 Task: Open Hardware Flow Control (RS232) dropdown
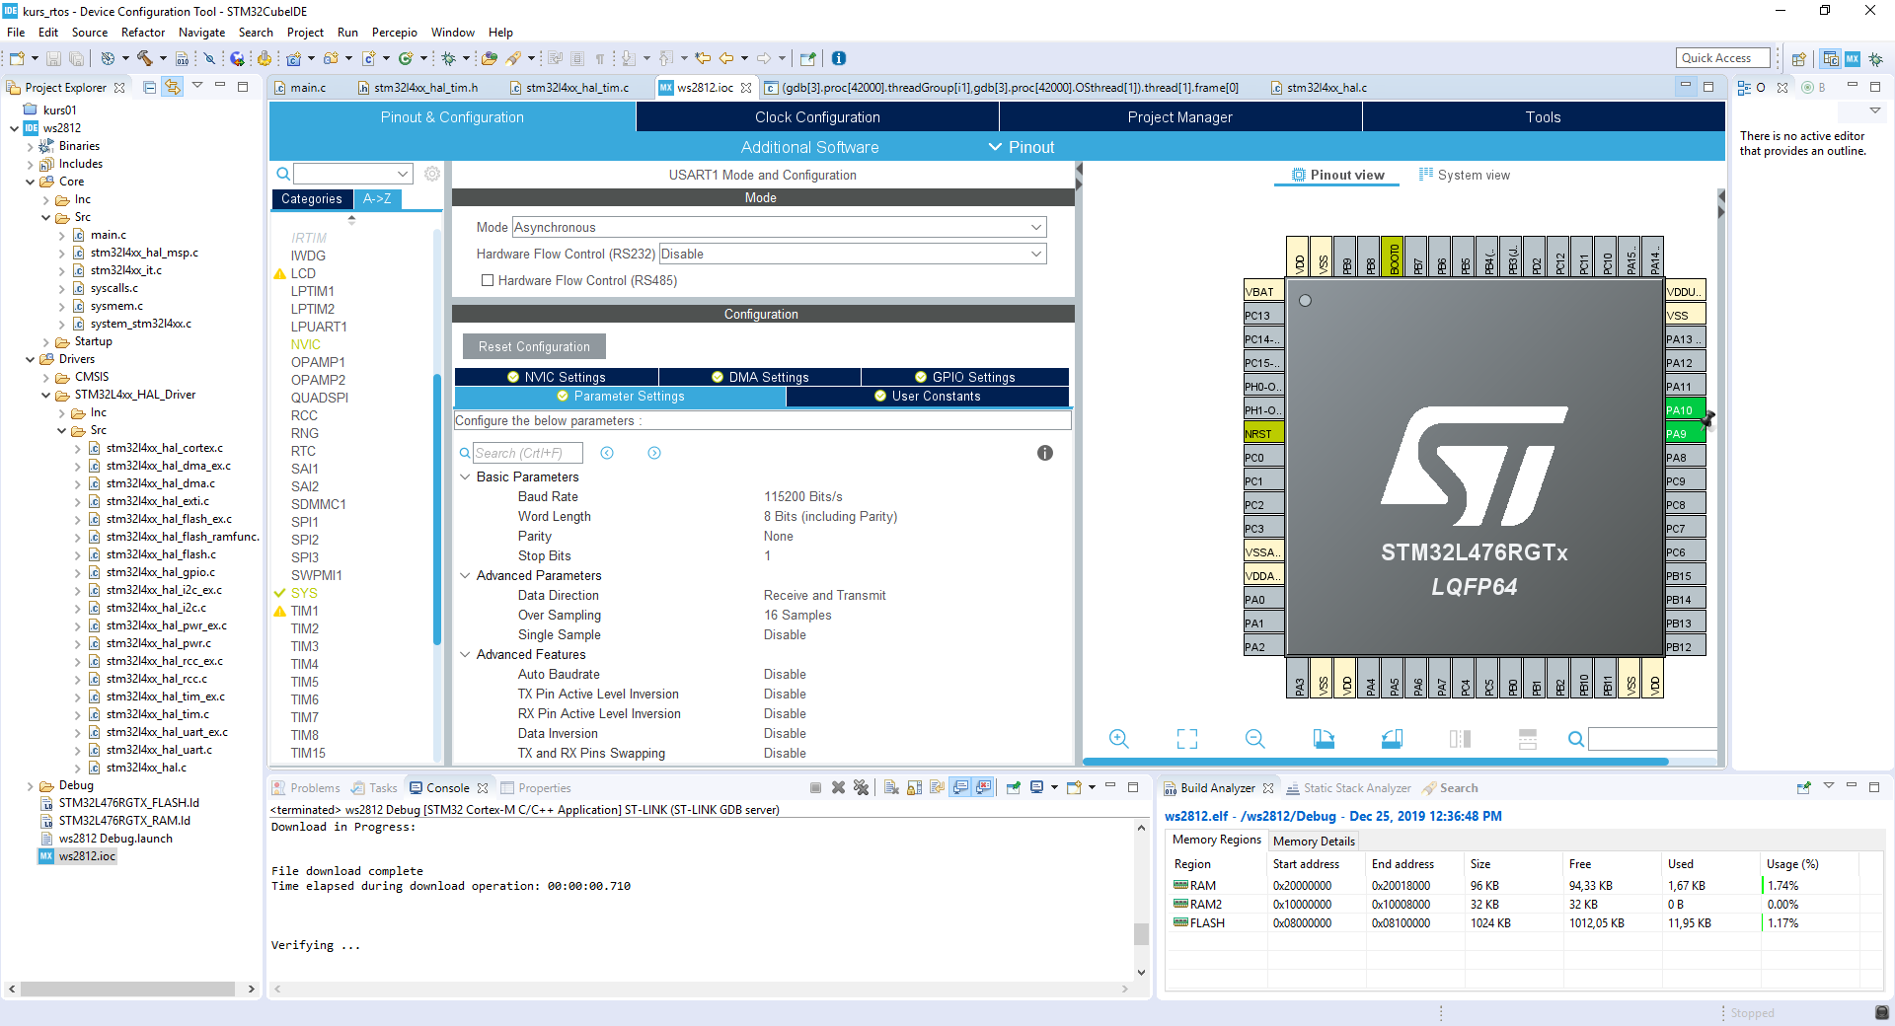853,254
